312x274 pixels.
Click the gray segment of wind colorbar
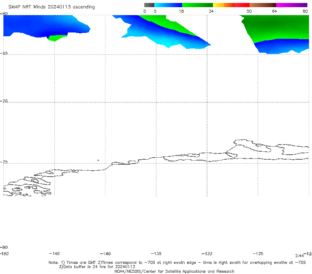pos(149,5)
